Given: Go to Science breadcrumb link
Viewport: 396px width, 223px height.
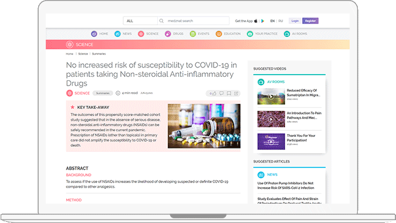Looking at the screenshot, I should click(x=83, y=54).
